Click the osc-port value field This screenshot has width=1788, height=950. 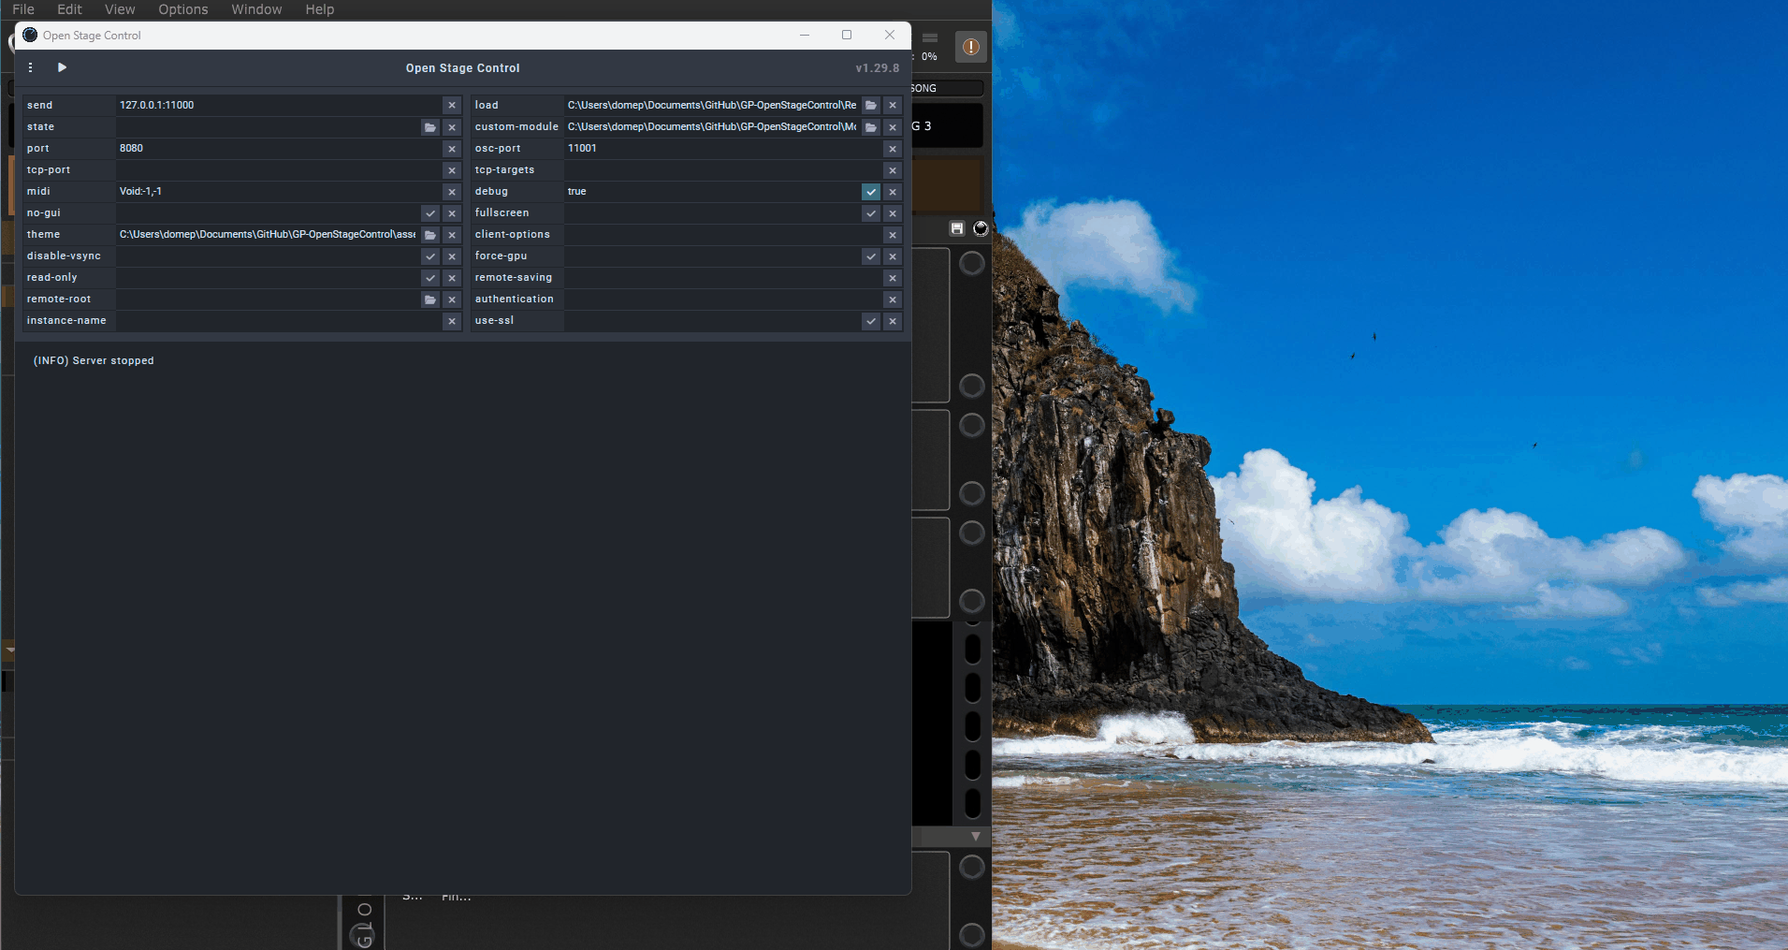point(722,149)
